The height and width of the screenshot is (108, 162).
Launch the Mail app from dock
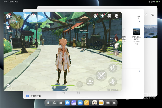pos(80,103)
